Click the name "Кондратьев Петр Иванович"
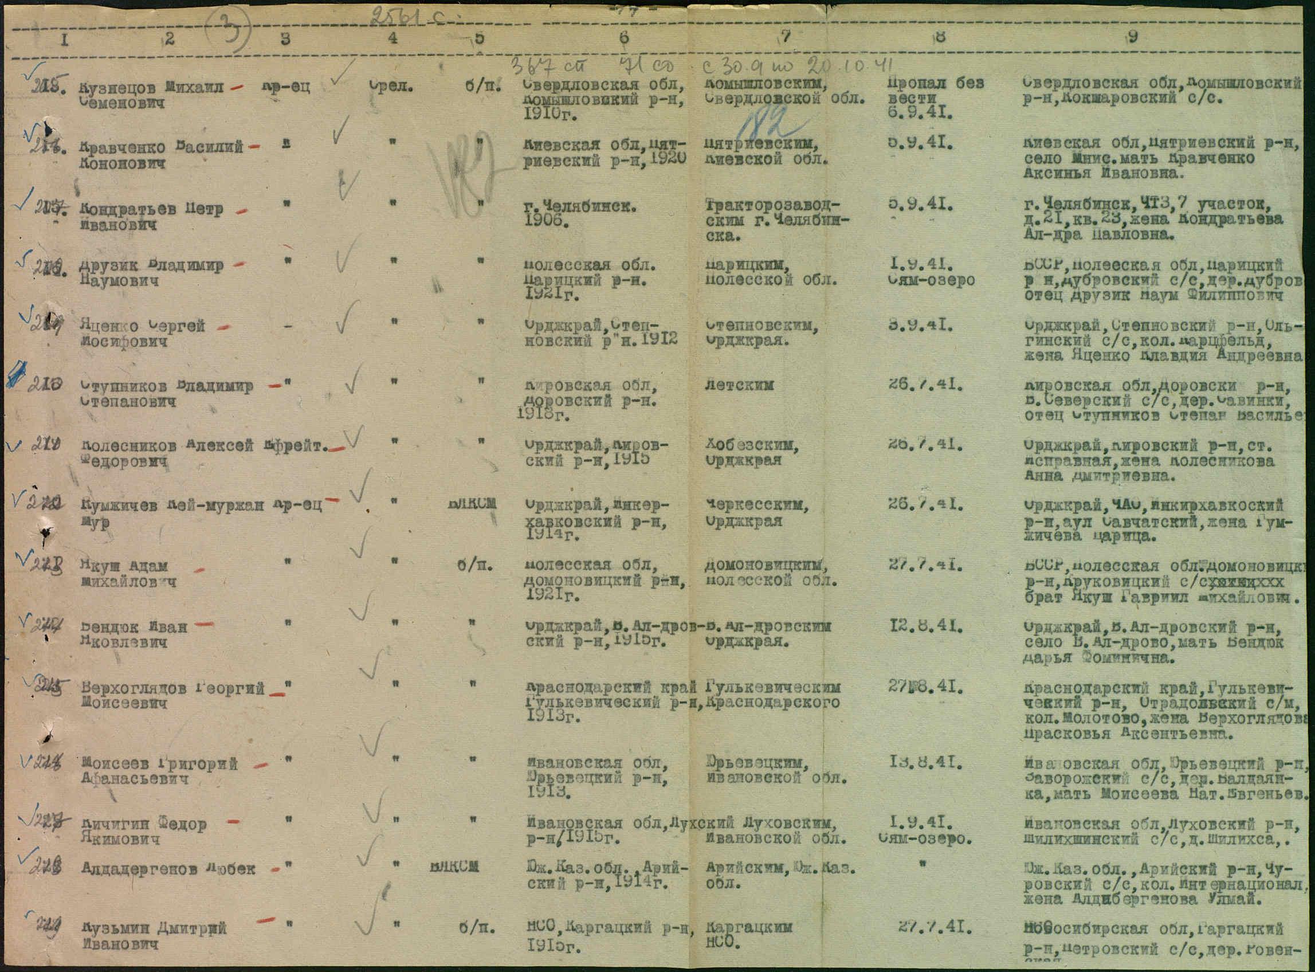The height and width of the screenshot is (972, 1315). click(x=152, y=217)
